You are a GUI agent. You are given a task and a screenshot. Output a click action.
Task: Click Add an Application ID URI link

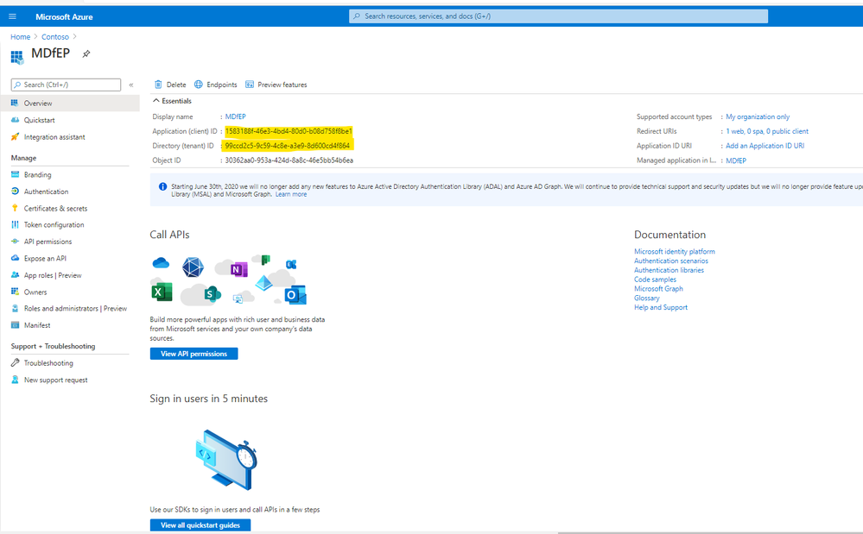[x=765, y=146]
